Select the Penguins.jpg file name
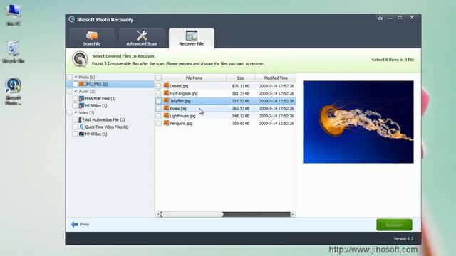 click(181, 124)
